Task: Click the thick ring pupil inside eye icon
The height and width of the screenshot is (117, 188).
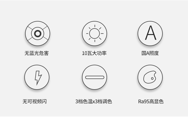Action: 38,33
